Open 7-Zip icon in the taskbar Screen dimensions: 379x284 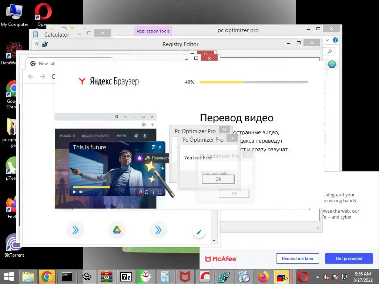coord(126,277)
